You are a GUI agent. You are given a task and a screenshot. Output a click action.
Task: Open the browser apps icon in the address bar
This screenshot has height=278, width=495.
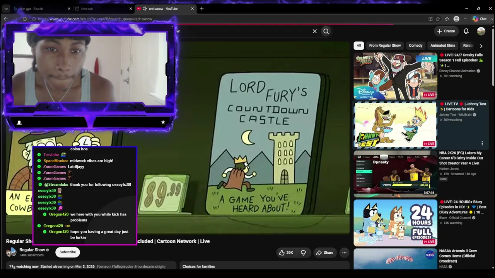tap(430, 19)
